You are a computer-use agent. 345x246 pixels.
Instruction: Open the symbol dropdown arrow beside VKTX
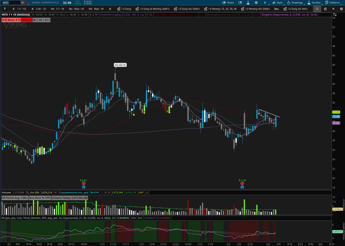coord(22,3)
